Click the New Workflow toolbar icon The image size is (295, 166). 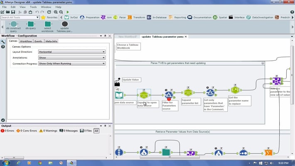[x=2, y=12]
